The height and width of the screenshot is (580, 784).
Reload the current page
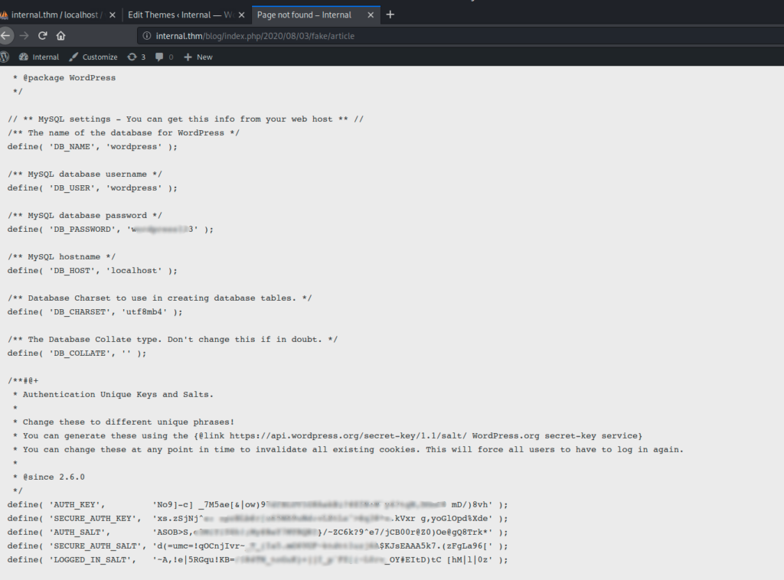point(43,35)
